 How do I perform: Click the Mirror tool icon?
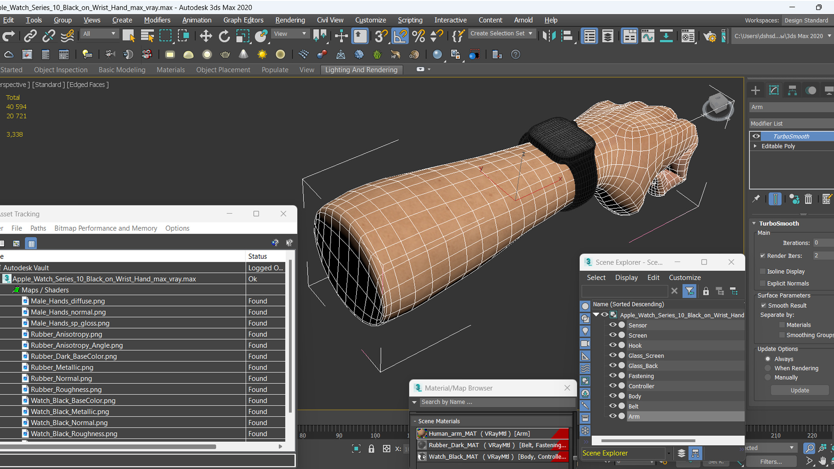coord(549,36)
